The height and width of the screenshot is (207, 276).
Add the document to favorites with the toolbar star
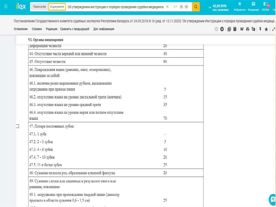(x=266, y=29)
